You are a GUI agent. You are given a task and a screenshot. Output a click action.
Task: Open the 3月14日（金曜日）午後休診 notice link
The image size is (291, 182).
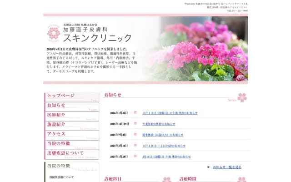(166, 157)
